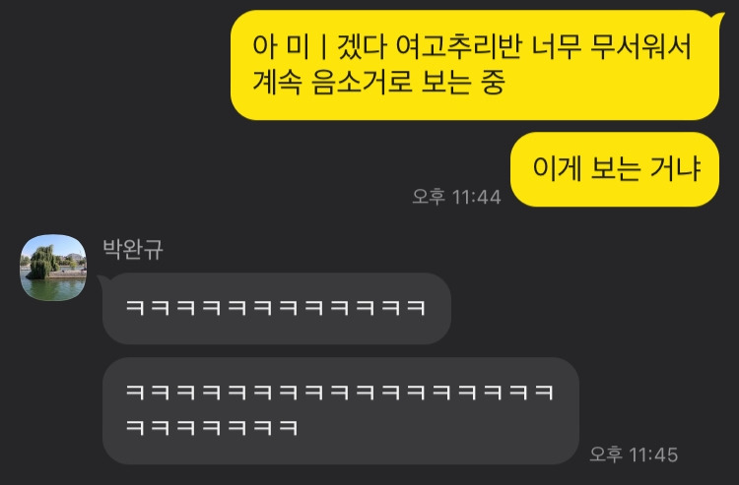Viewport: 739px width, 485px height.
Task: Tap the short single-line ㅋㅋㅋ gray bubble
Action: (x=277, y=309)
